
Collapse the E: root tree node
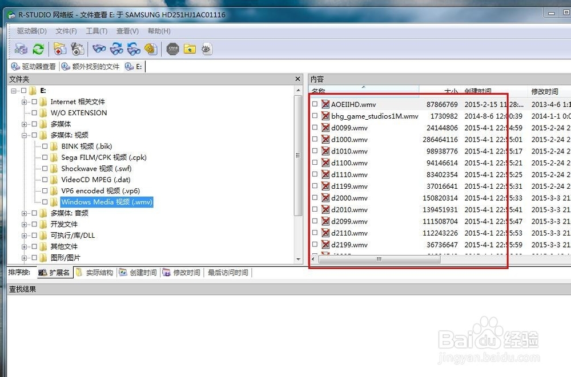(14, 91)
